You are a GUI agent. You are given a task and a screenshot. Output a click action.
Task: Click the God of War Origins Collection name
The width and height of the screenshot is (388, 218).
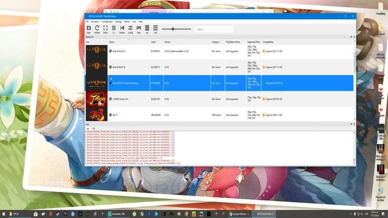[125, 84]
